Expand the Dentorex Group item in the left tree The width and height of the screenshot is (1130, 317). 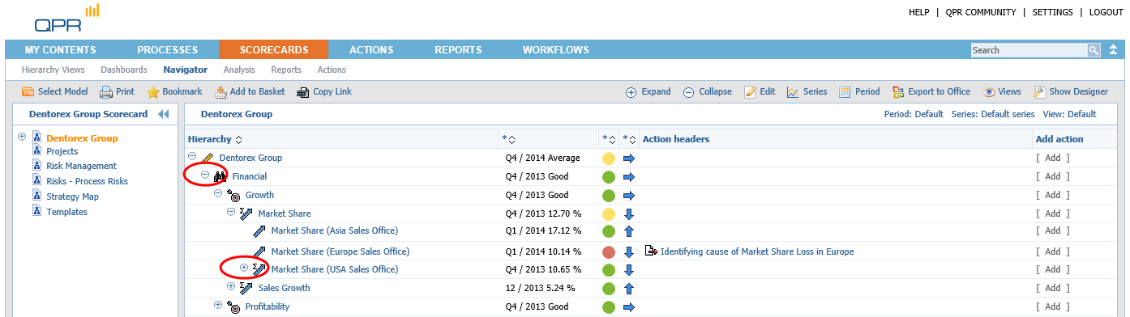click(22, 137)
